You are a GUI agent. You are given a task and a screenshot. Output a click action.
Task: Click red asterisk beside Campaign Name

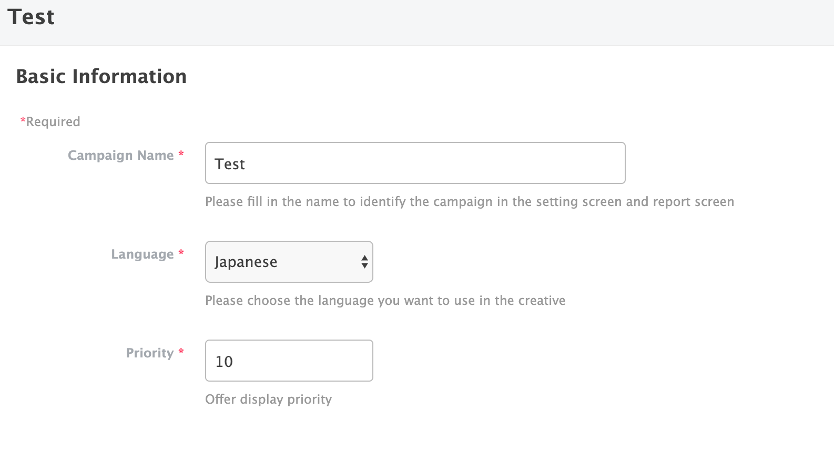181,153
